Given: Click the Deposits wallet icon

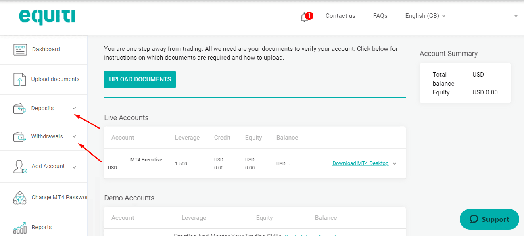Looking at the screenshot, I should (x=20, y=109).
